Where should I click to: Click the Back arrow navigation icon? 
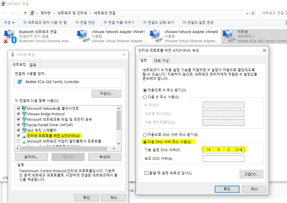(4, 13)
